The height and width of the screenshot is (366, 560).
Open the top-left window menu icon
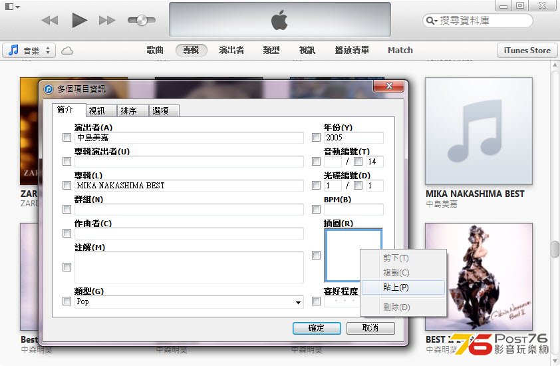tap(13, 7)
